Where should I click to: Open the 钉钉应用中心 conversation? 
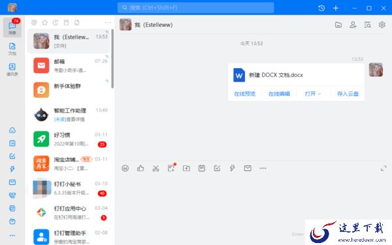click(x=69, y=212)
